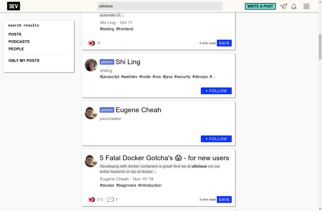
Task: Click the search field containing uilicious
Action: pos(160,6)
